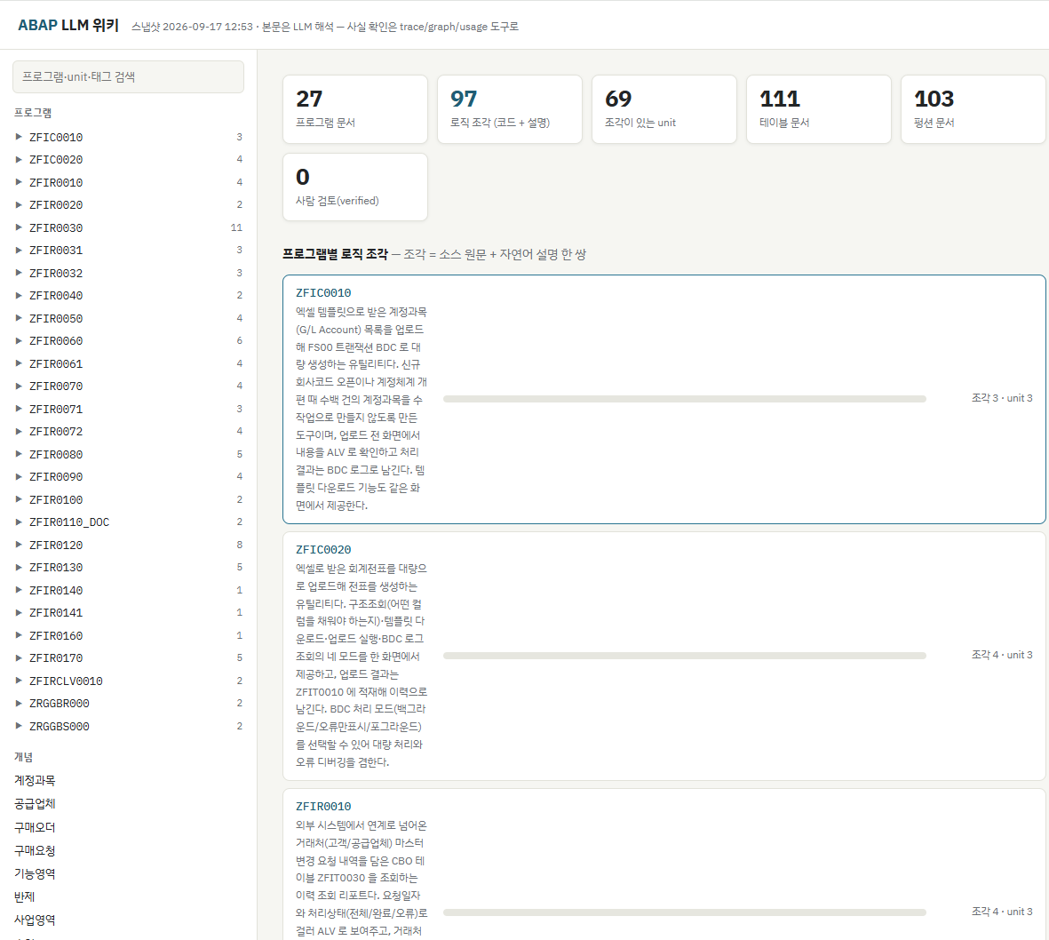This screenshot has width=1049, height=940.
Task: Expand the ZFIR0030 disclosure triangle
Action: pyautogui.click(x=19, y=227)
